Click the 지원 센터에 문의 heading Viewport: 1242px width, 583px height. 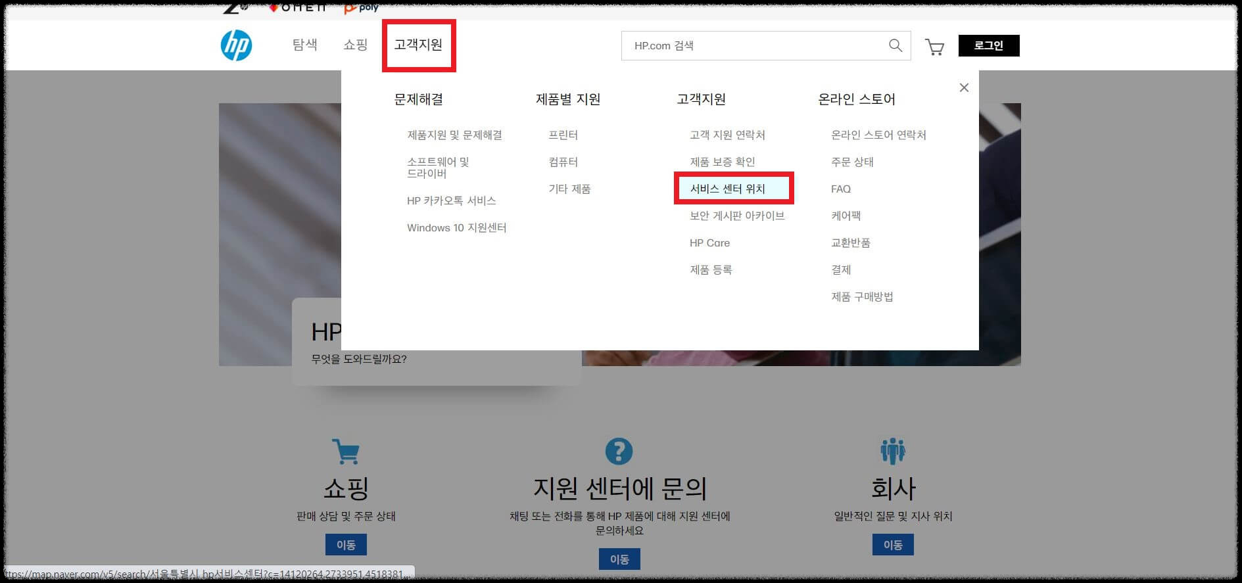619,488
